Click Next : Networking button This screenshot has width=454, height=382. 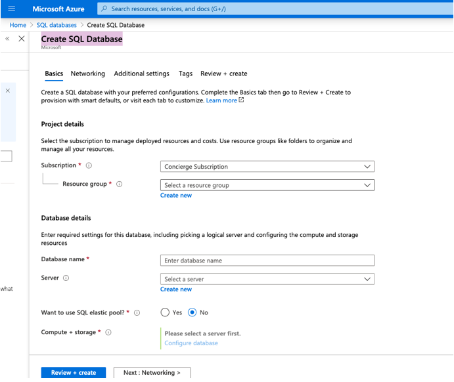click(x=152, y=373)
